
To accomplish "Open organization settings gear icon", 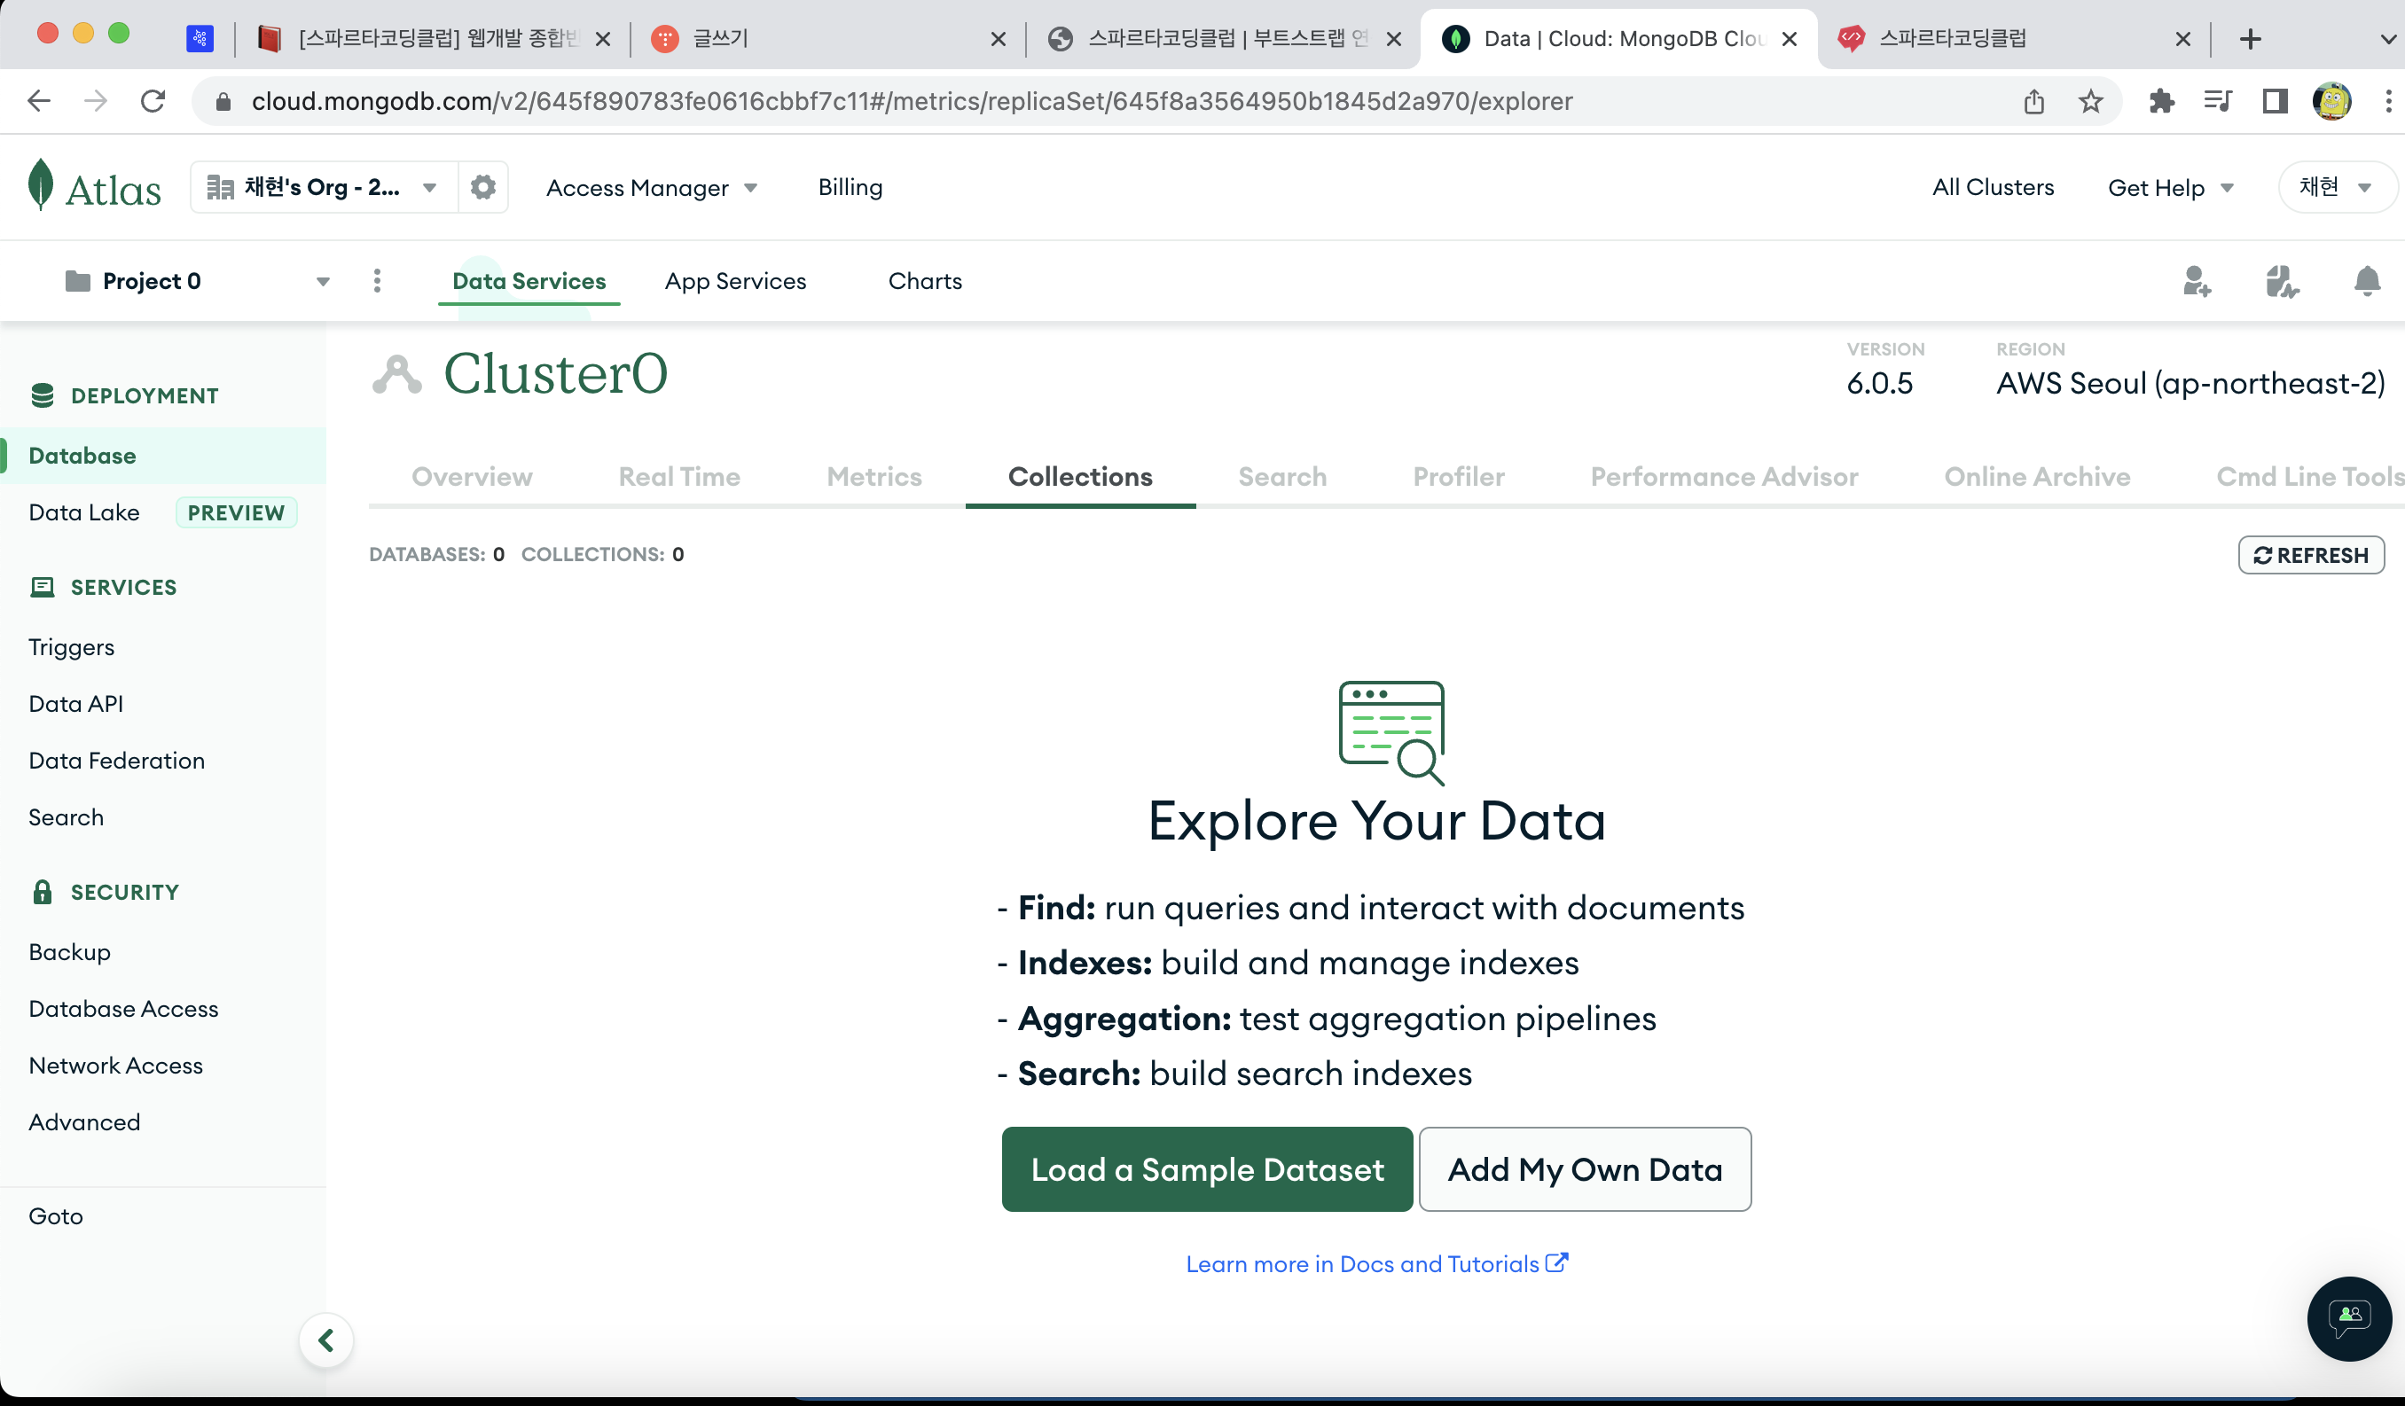I will point(483,187).
